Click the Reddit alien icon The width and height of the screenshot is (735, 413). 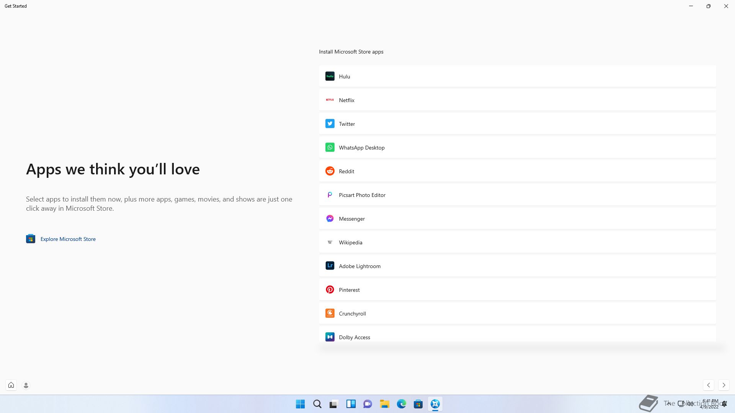330,171
